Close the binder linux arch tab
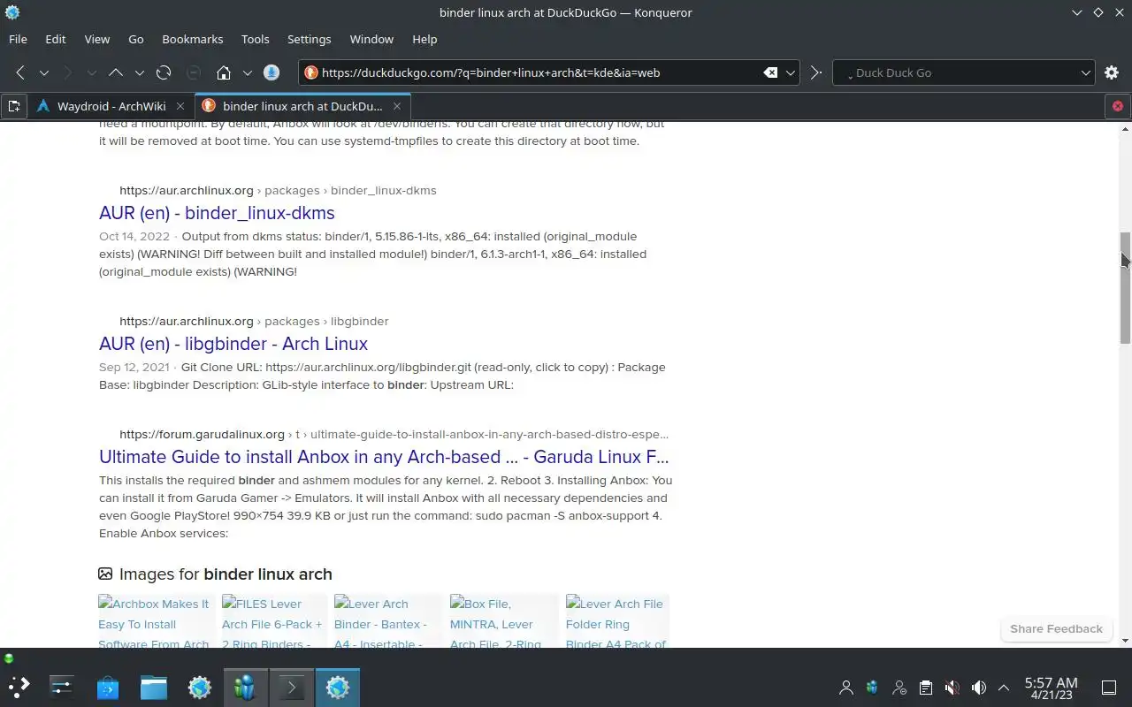 pos(397,106)
